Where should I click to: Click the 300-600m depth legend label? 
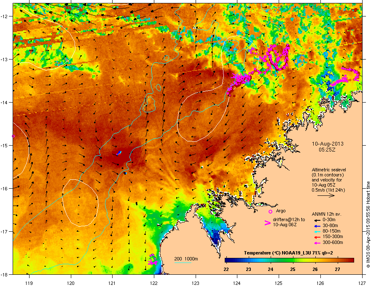[333, 242]
